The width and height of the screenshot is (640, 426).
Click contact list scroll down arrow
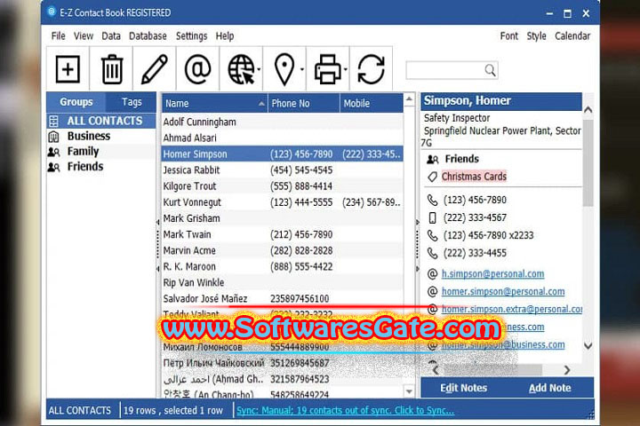pyautogui.click(x=409, y=391)
